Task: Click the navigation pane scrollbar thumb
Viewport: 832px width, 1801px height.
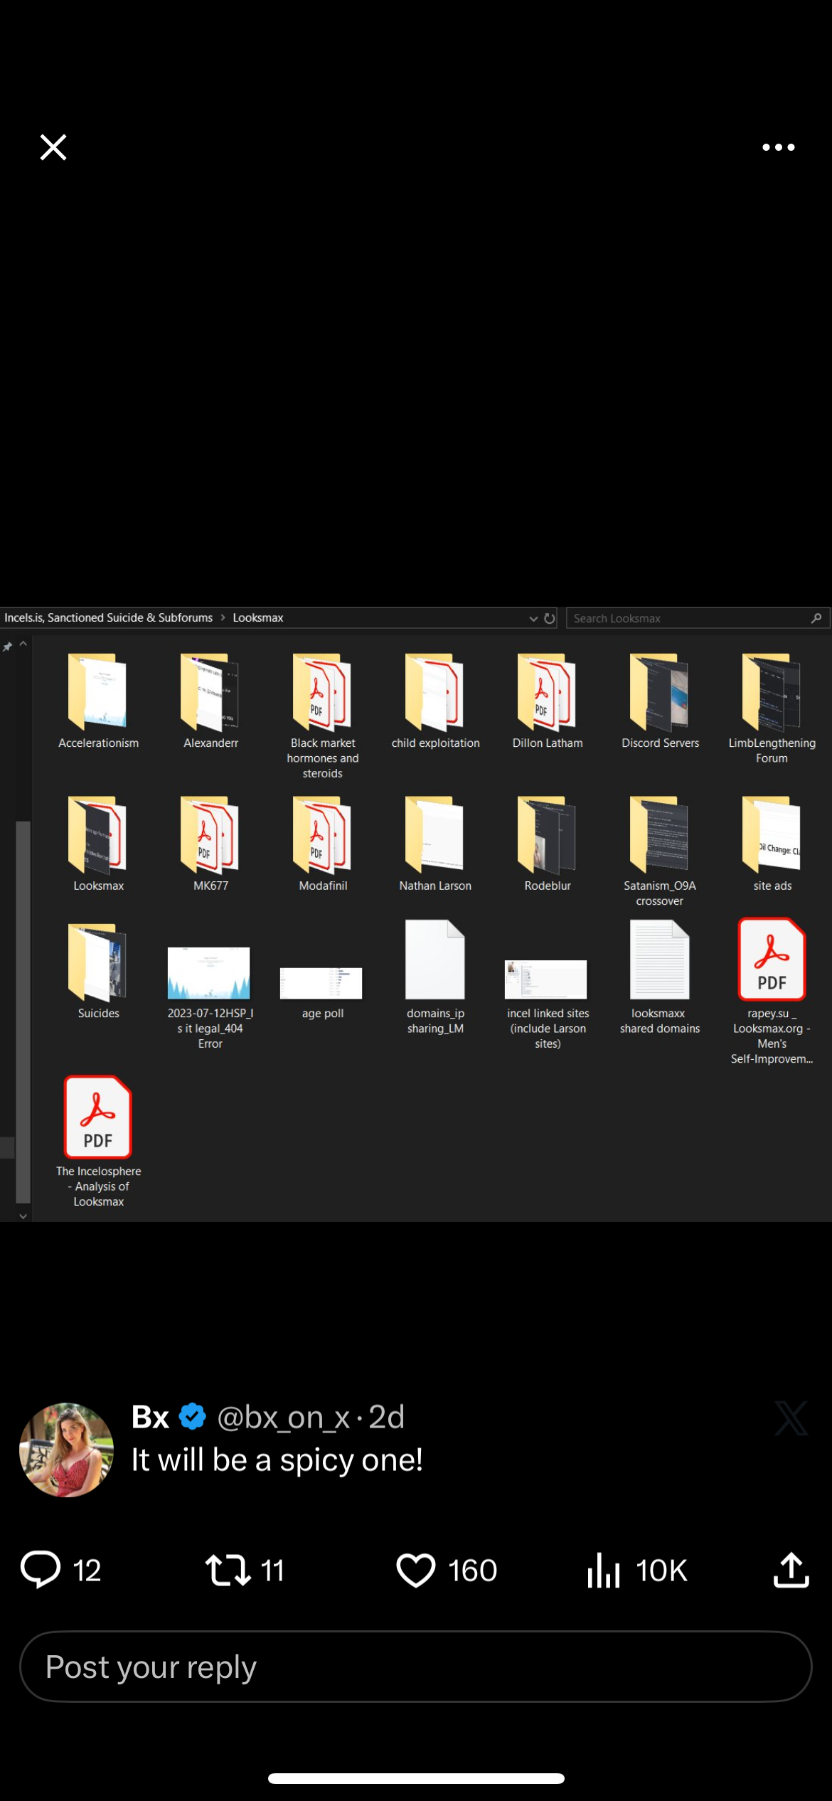Action: [x=23, y=1011]
